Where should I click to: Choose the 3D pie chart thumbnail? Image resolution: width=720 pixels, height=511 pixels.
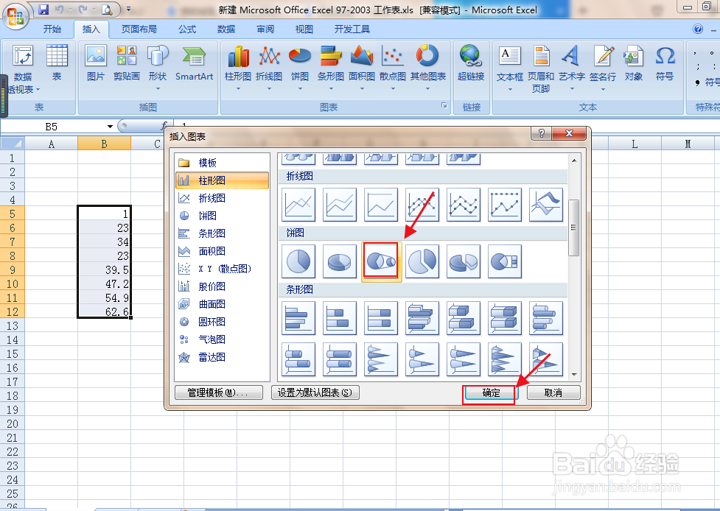point(340,261)
